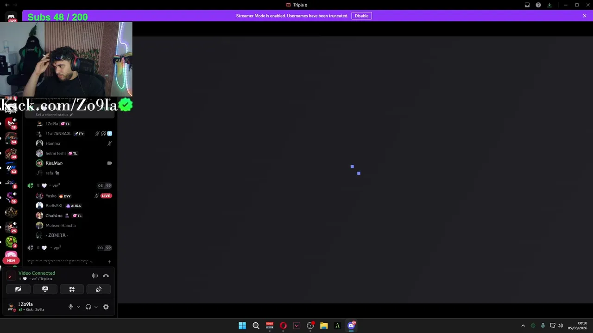This screenshot has height=333, width=593.
Task: Open Opera browser from the taskbar
Action: click(x=283, y=326)
